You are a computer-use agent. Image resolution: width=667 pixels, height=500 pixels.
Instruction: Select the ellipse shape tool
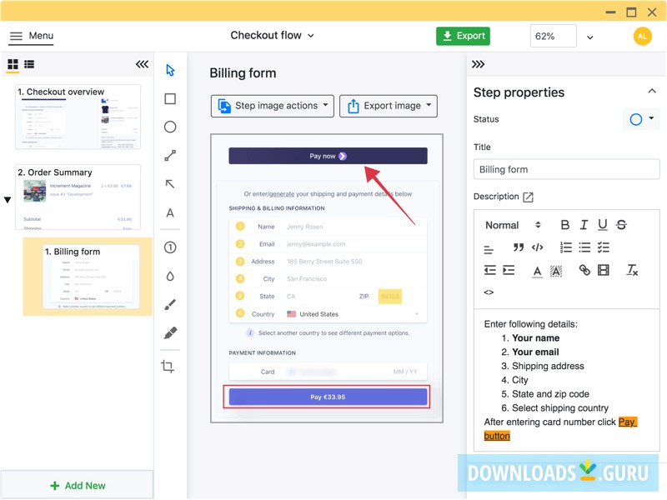point(170,127)
